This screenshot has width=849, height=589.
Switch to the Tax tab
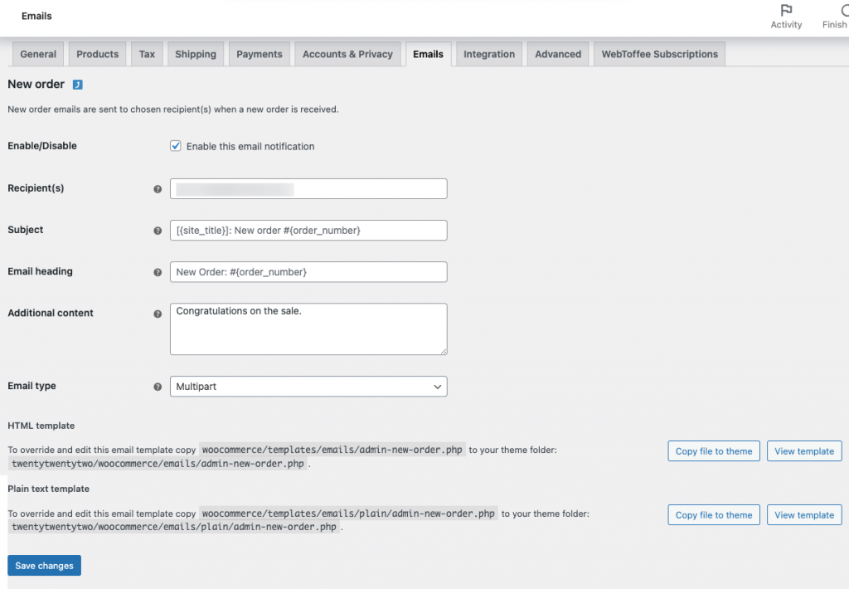tap(147, 54)
